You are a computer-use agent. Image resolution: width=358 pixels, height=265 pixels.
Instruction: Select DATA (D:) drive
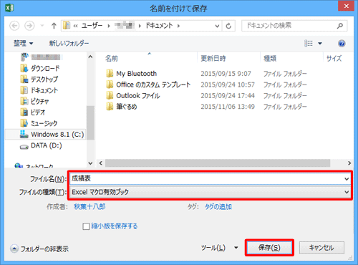(47, 145)
